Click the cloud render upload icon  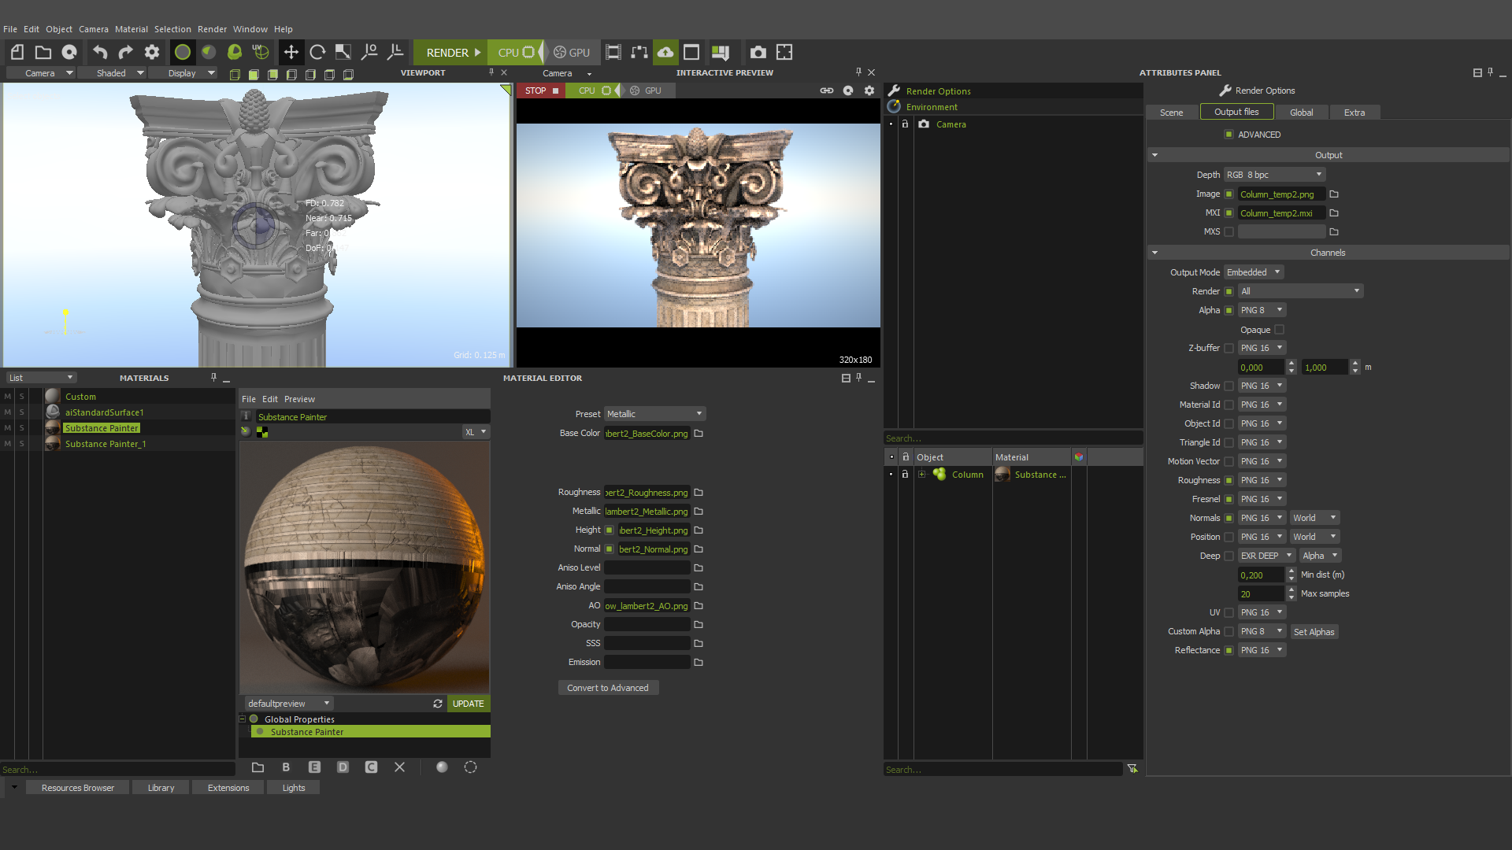pos(665,53)
